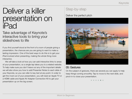Go to the second step page dot

(94, 80)
